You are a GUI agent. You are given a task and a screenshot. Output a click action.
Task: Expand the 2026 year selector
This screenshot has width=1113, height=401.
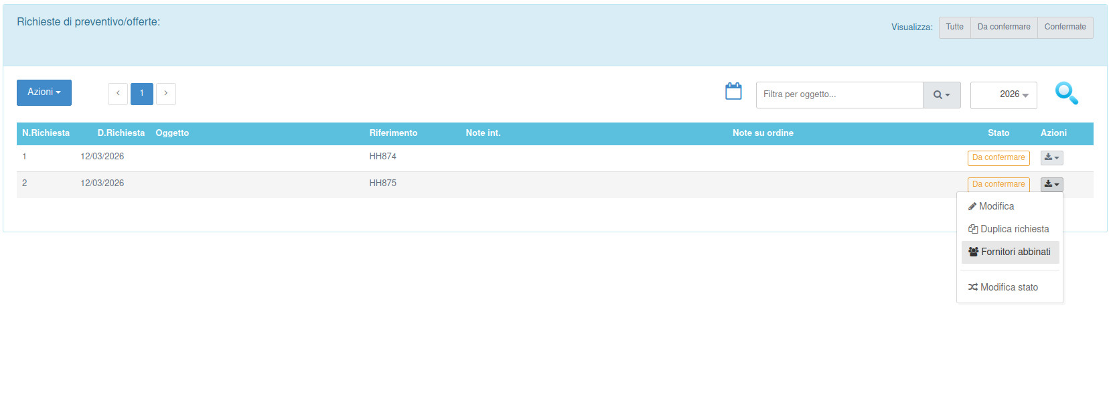1003,95
